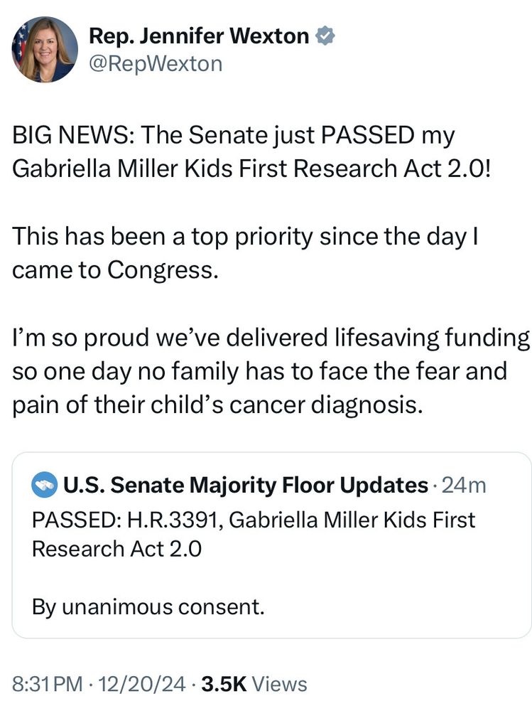Select "Gabriella Miller Kids First Research Act 2.0!" line
This screenshot has height=711, width=532.
251,169
